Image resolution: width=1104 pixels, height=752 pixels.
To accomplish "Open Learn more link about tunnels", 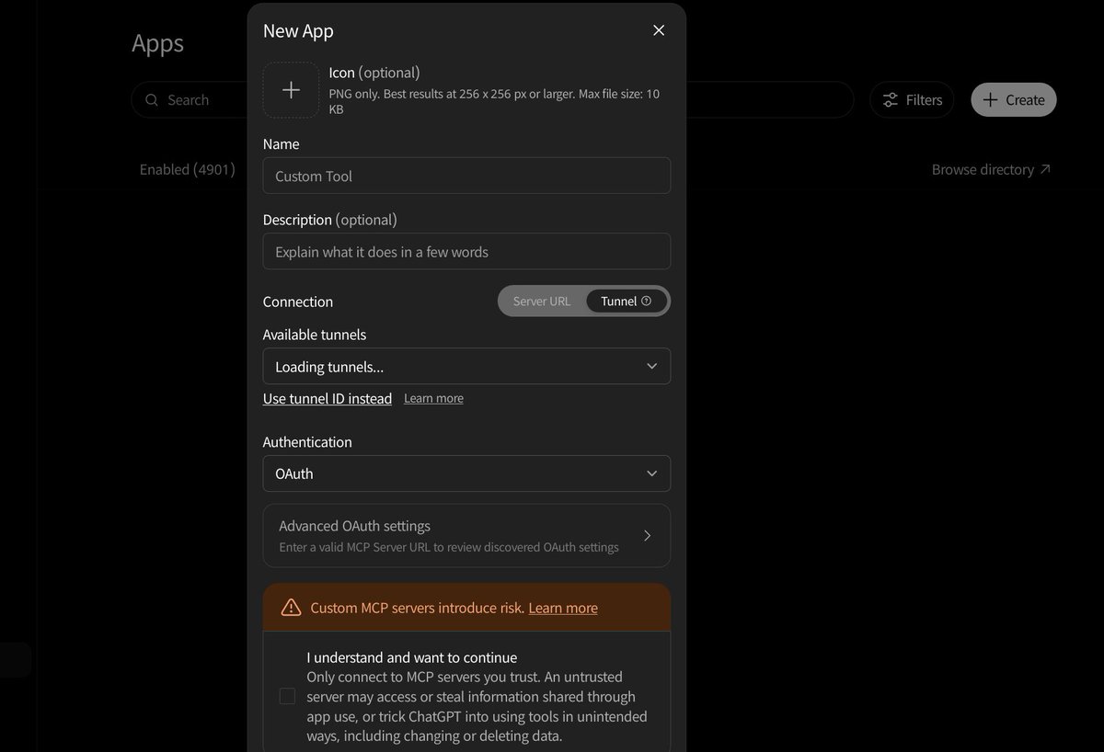I will coord(433,398).
